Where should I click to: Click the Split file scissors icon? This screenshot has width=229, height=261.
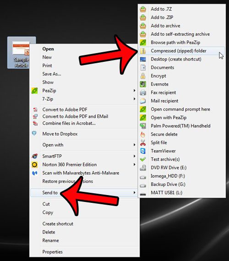(143, 143)
